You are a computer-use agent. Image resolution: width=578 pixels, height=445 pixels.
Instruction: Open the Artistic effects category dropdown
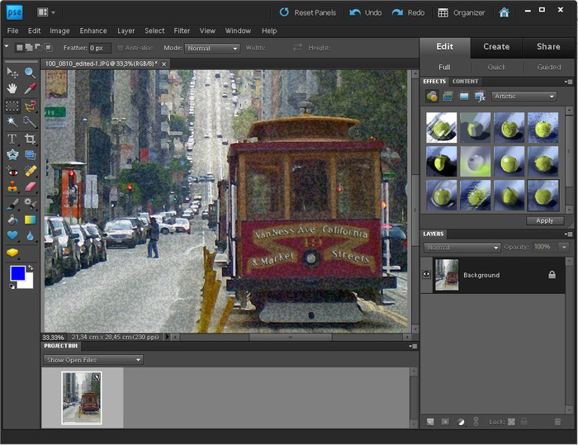tap(524, 97)
